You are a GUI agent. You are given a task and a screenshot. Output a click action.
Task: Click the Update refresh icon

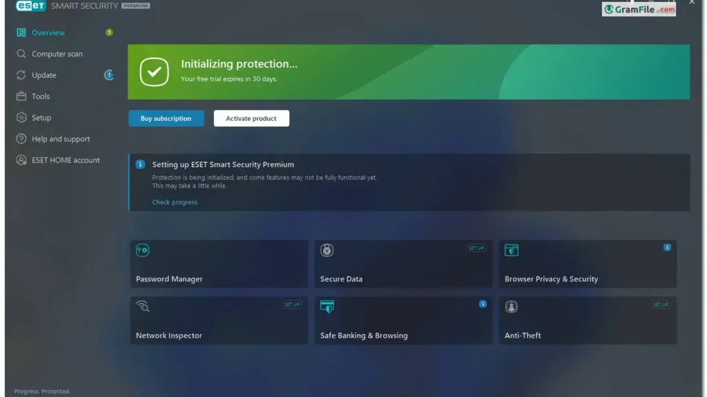click(x=21, y=74)
